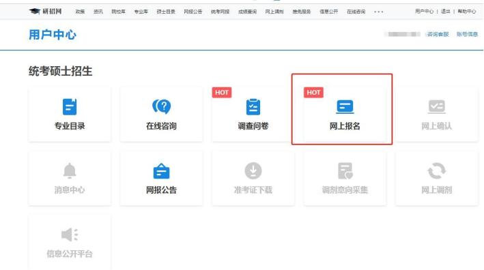Click the blue 用户中心 page title

(53, 35)
